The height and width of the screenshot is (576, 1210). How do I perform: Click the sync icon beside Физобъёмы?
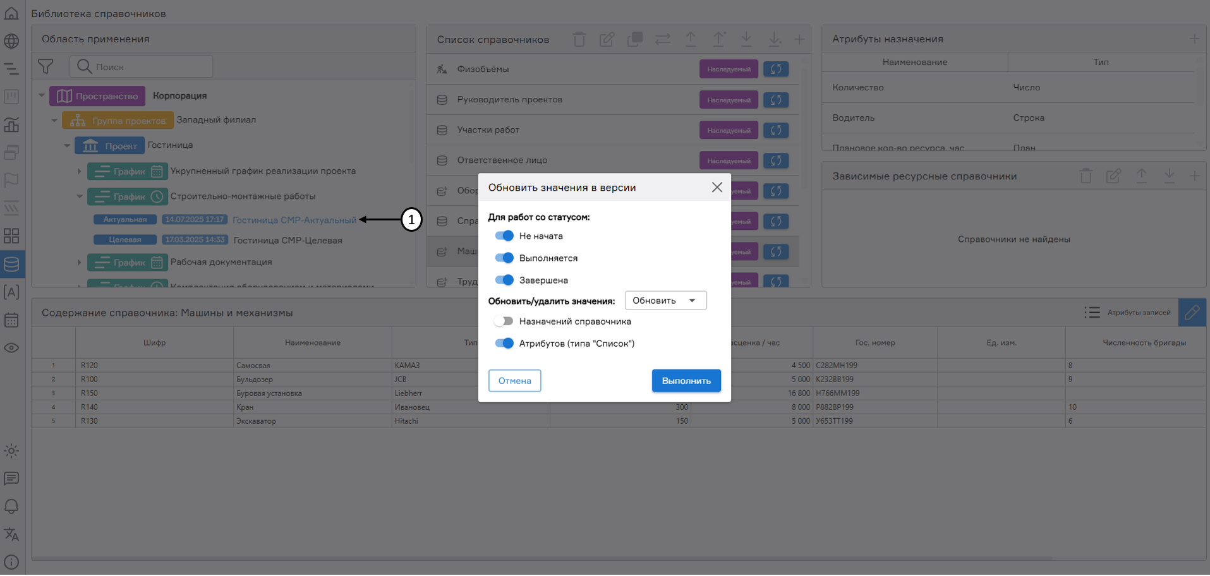point(775,69)
